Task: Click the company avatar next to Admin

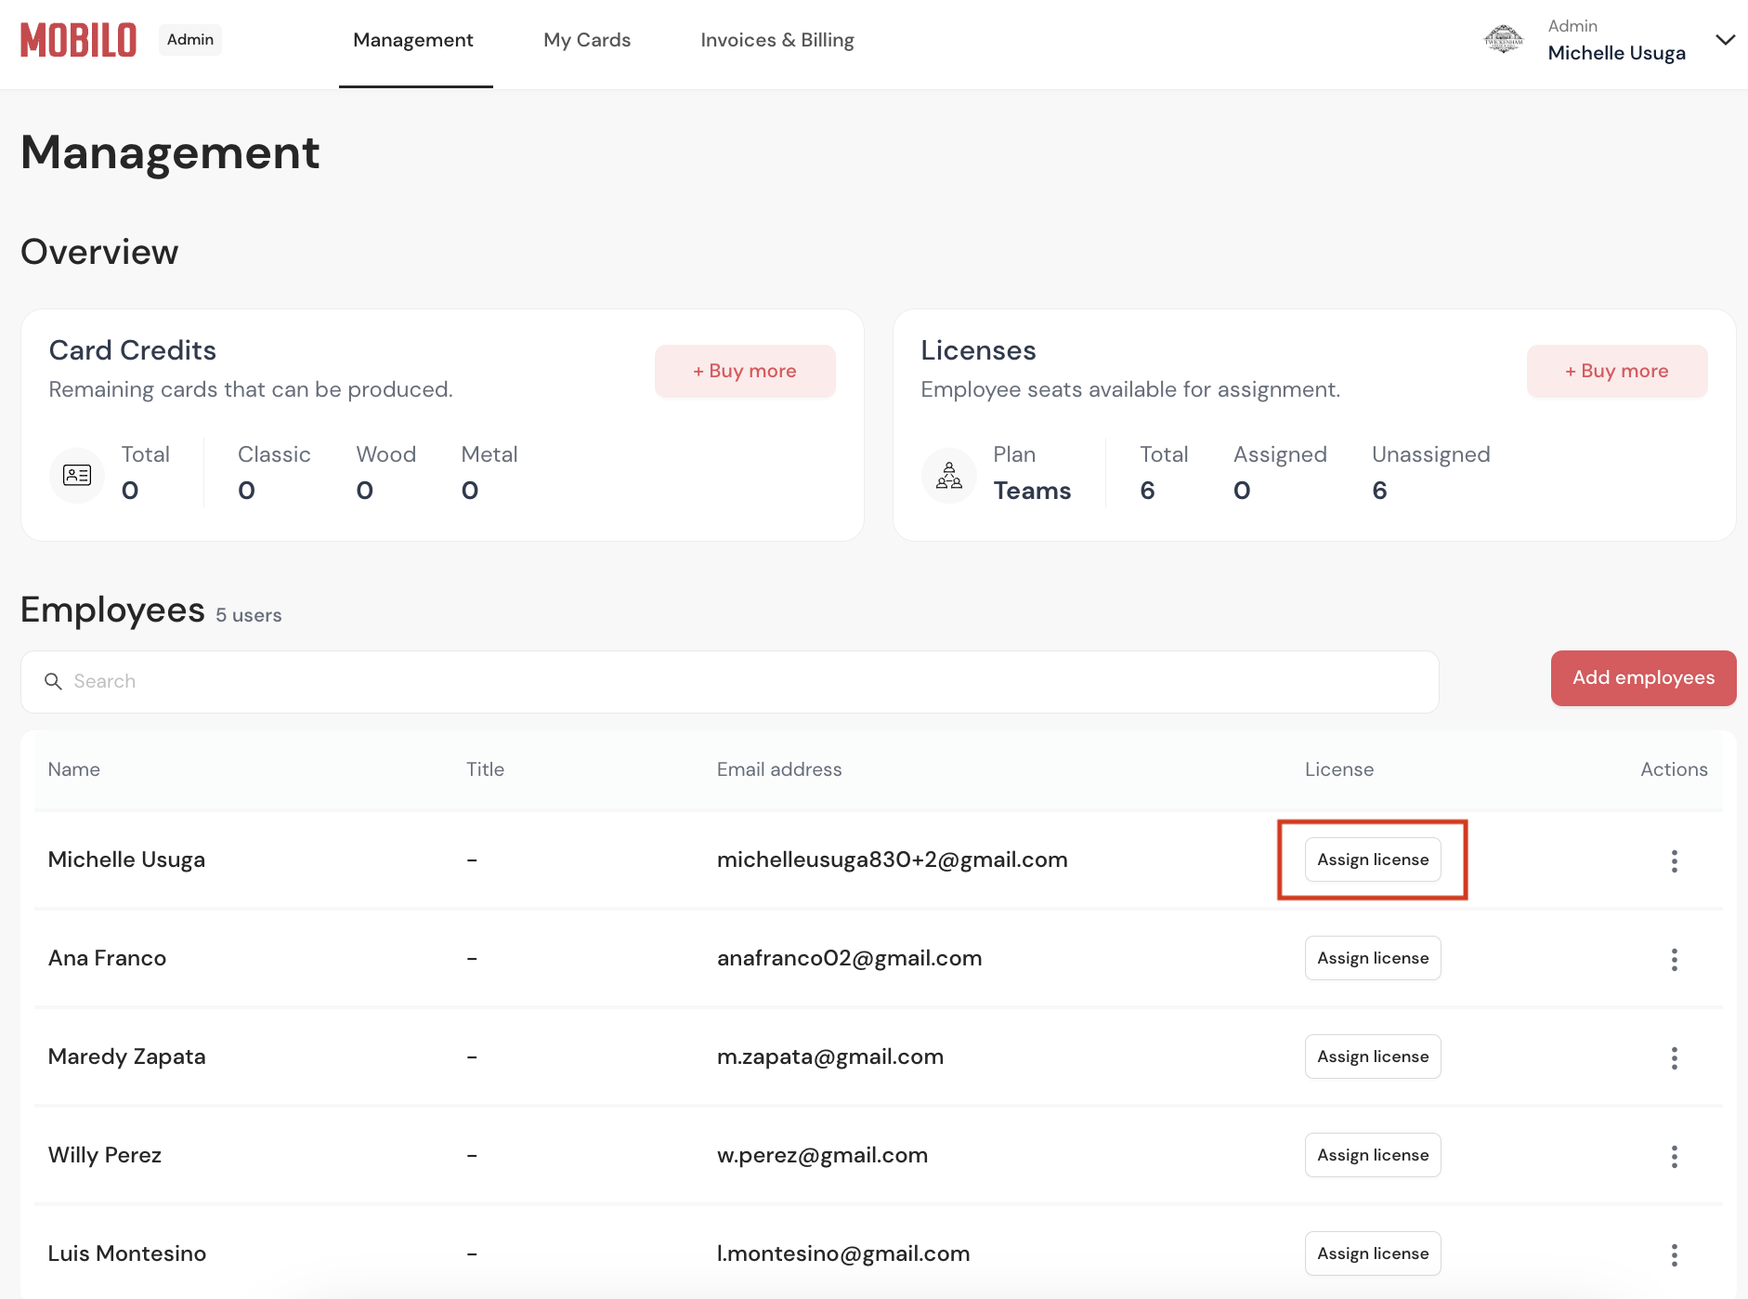Action: [1503, 40]
